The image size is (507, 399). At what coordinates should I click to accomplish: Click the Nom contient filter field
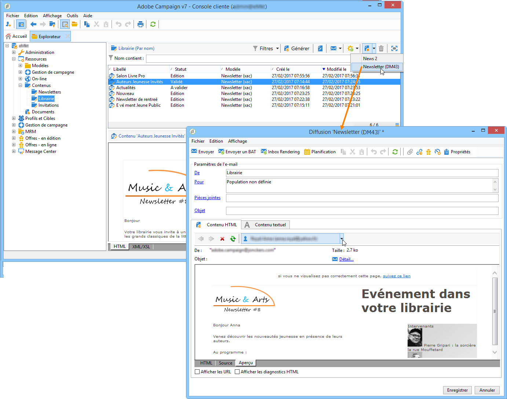point(248,59)
